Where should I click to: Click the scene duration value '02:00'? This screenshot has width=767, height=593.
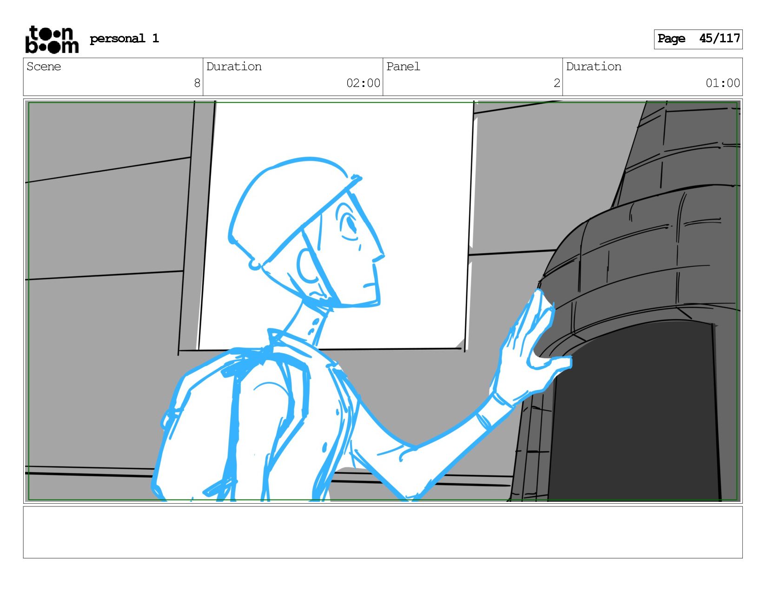pos(363,83)
